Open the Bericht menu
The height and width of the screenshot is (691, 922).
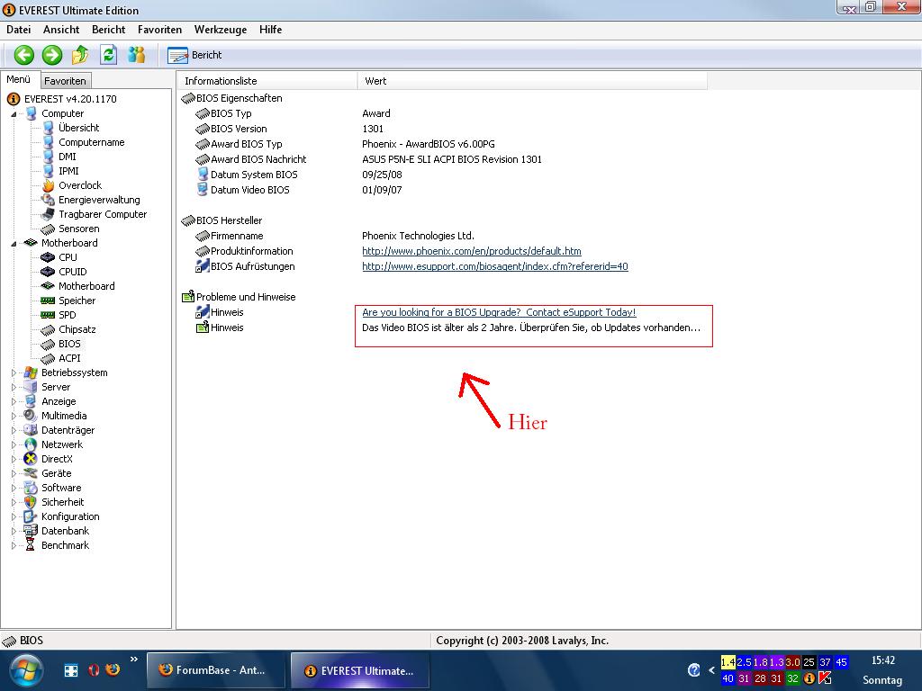[108, 30]
